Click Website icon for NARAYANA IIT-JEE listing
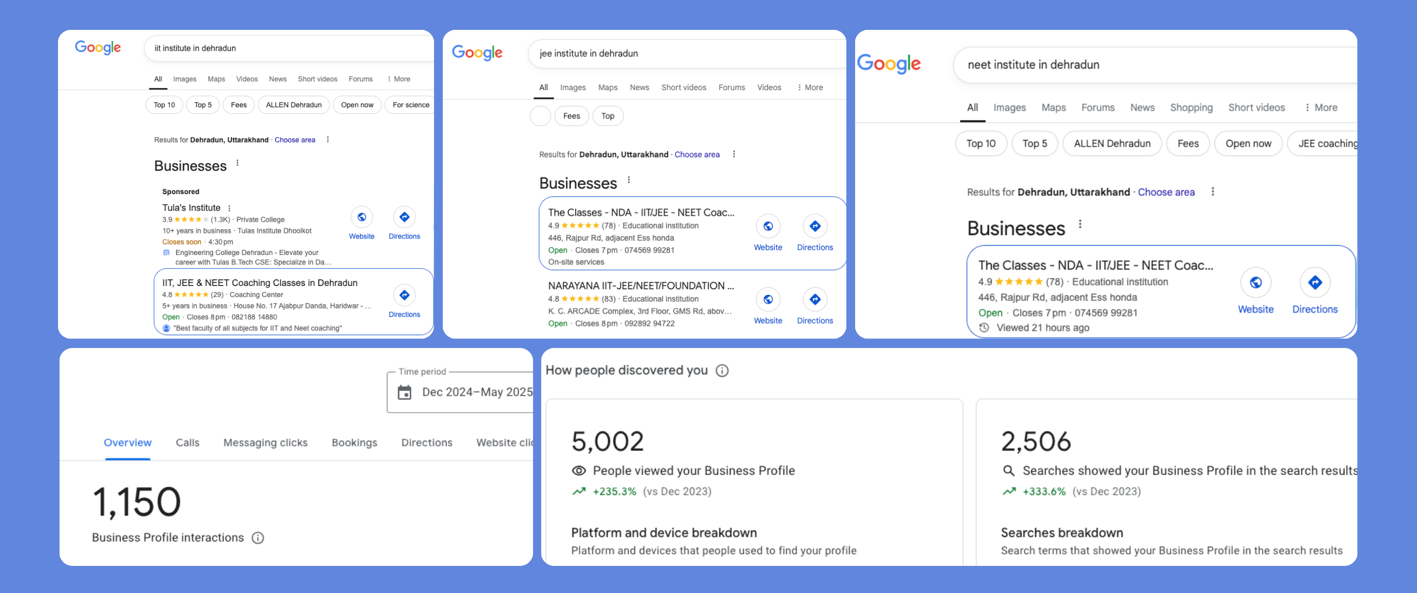Image resolution: width=1417 pixels, height=593 pixels. coord(768,300)
